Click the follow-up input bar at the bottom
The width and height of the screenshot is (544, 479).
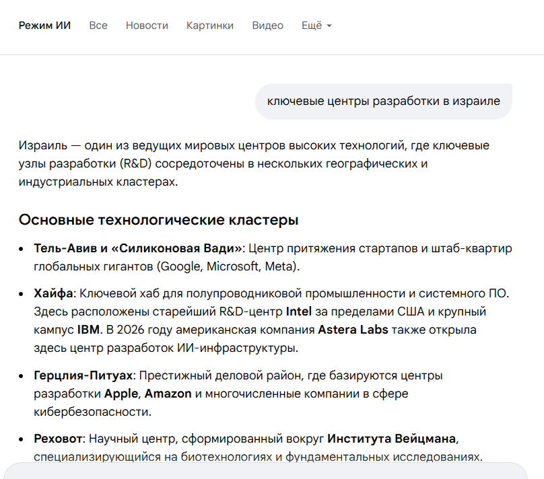pyautogui.click(x=272, y=474)
